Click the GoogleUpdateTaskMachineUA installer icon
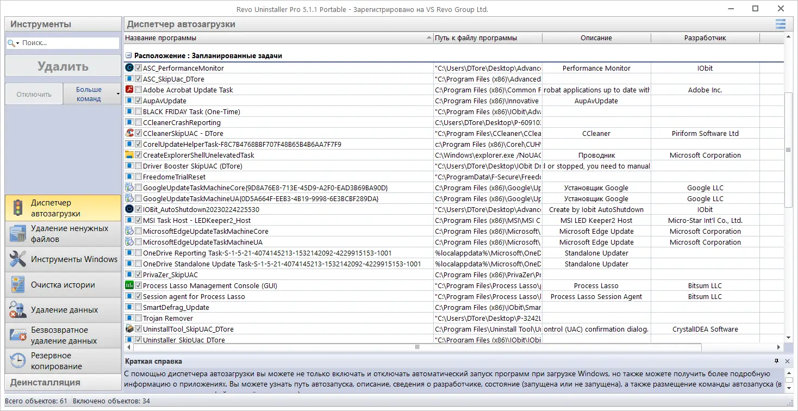The width and height of the screenshot is (798, 411). click(129, 198)
